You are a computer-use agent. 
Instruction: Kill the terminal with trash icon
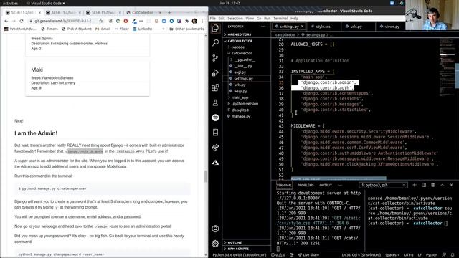point(433,185)
